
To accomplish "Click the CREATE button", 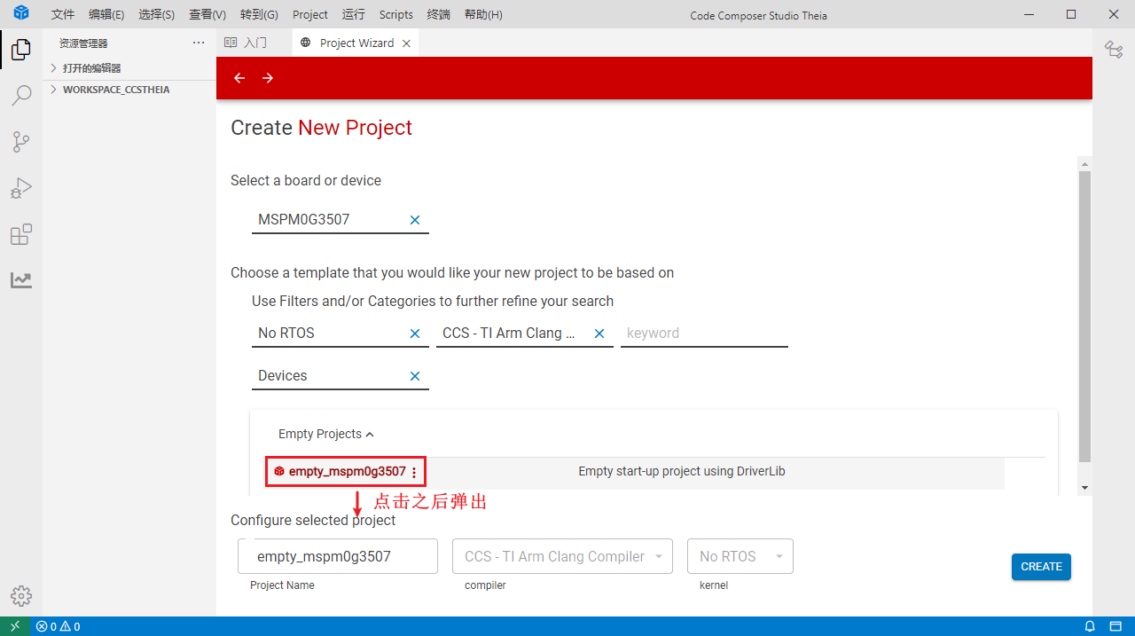I will tap(1041, 567).
